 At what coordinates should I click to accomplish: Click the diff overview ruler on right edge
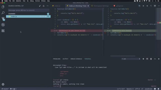[159, 24]
